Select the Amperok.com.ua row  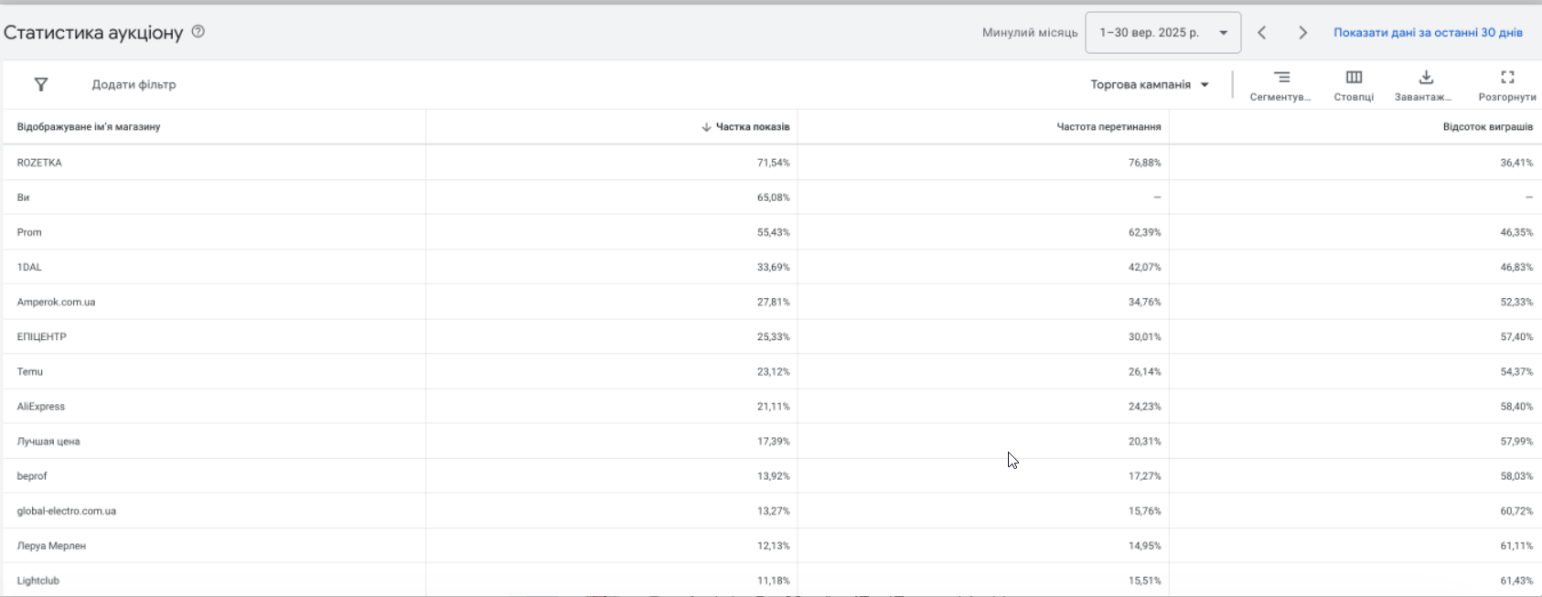point(56,302)
